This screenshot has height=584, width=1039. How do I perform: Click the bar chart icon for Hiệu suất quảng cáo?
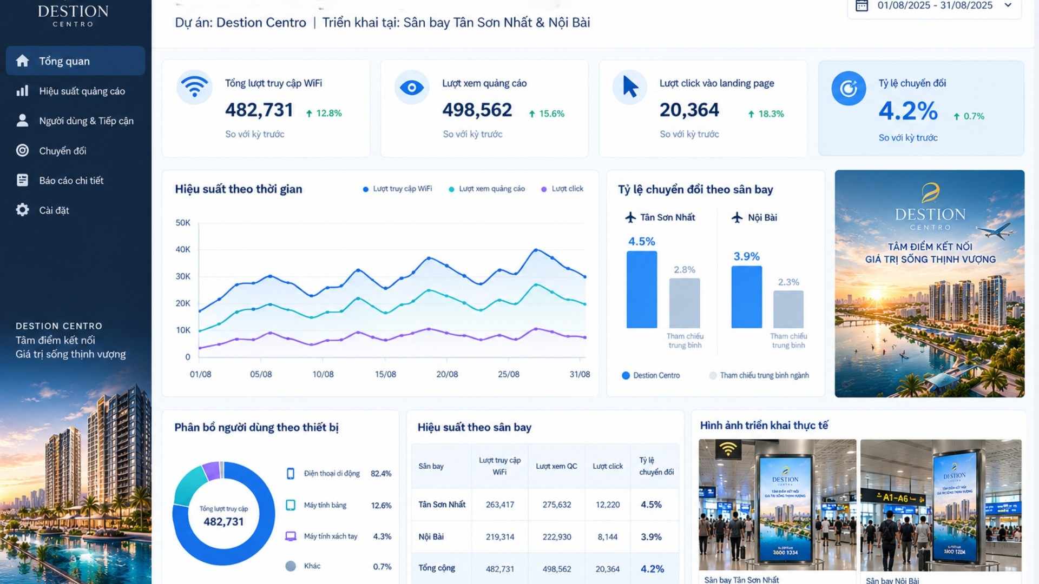point(22,91)
